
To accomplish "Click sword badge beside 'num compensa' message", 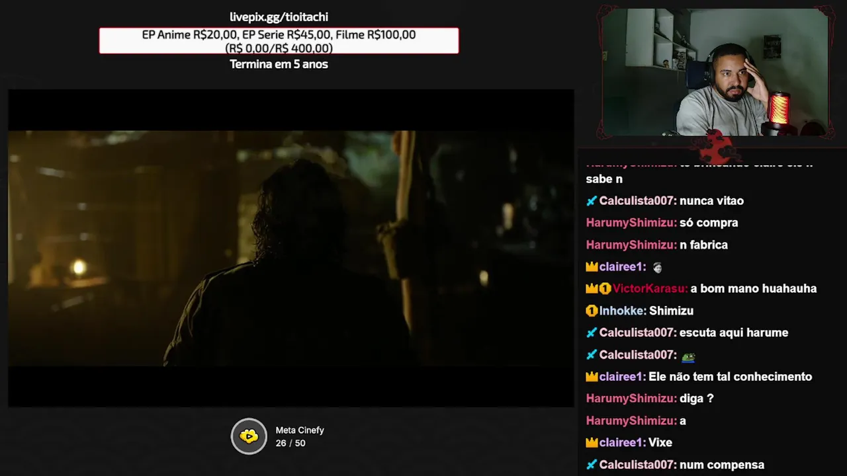I will click(x=592, y=465).
